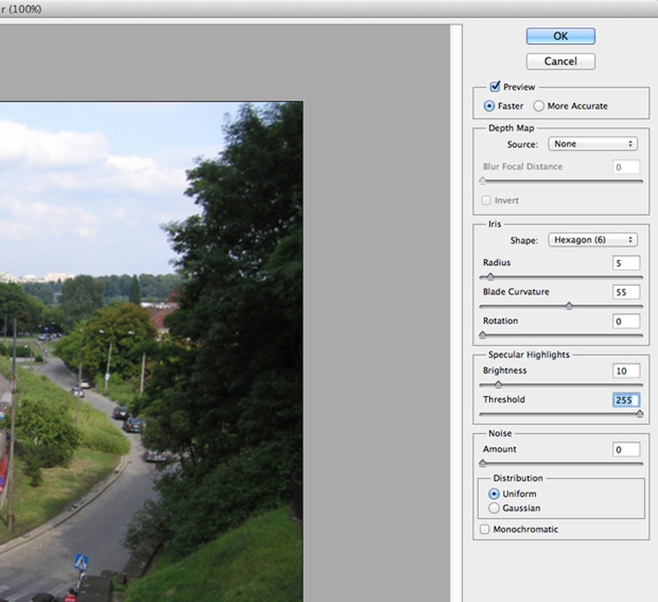Open the Depth Map Source dropdown
Screen dimensions: 658x602
tap(592, 144)
